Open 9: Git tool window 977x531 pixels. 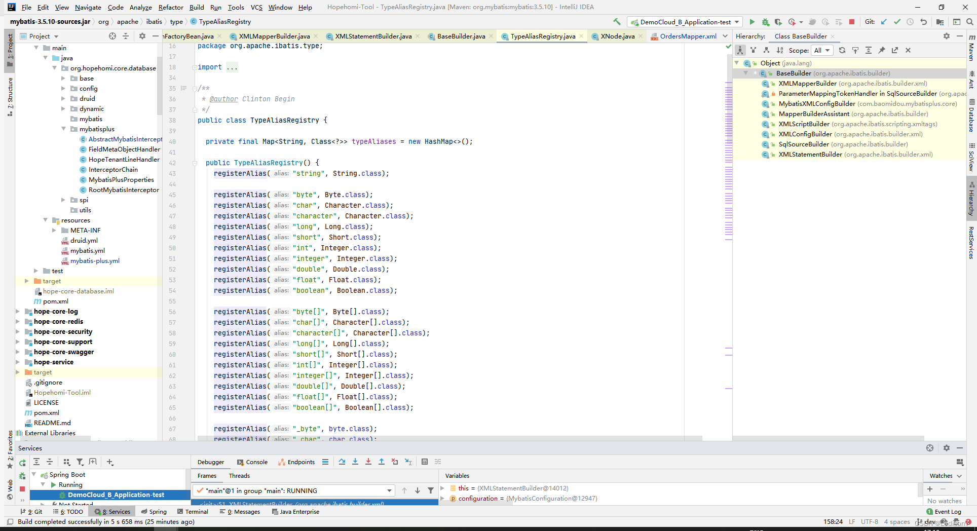tap(31, 511)
